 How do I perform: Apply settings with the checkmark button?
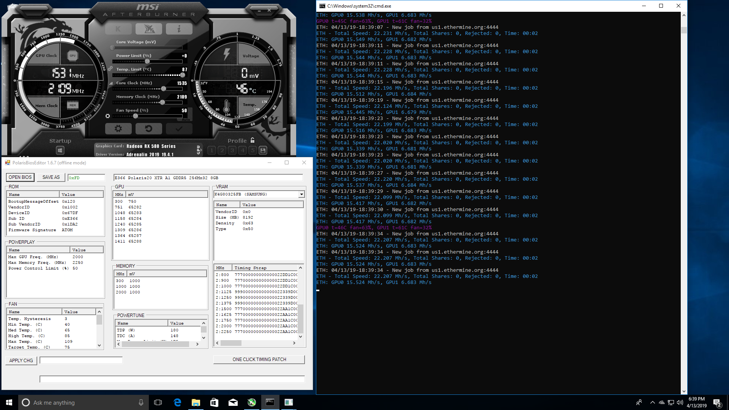tap(179, 129)
